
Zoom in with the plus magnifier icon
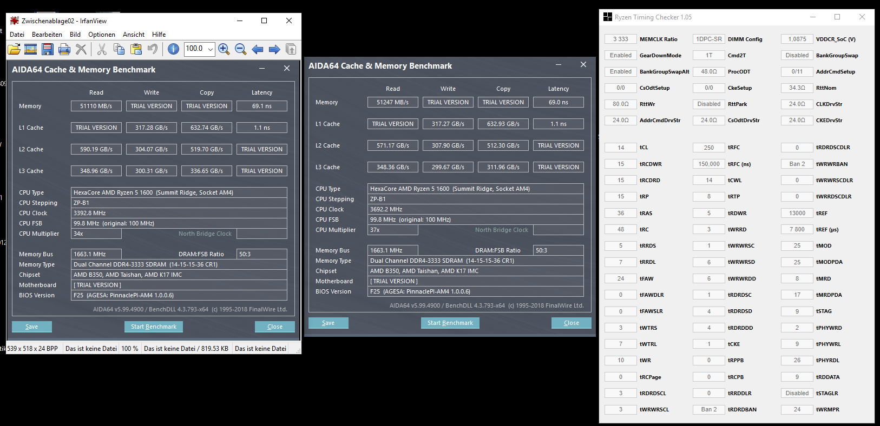[x=224, y=49]
